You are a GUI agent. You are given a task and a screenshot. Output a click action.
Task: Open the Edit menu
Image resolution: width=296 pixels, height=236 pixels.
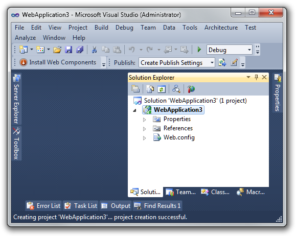36,28
